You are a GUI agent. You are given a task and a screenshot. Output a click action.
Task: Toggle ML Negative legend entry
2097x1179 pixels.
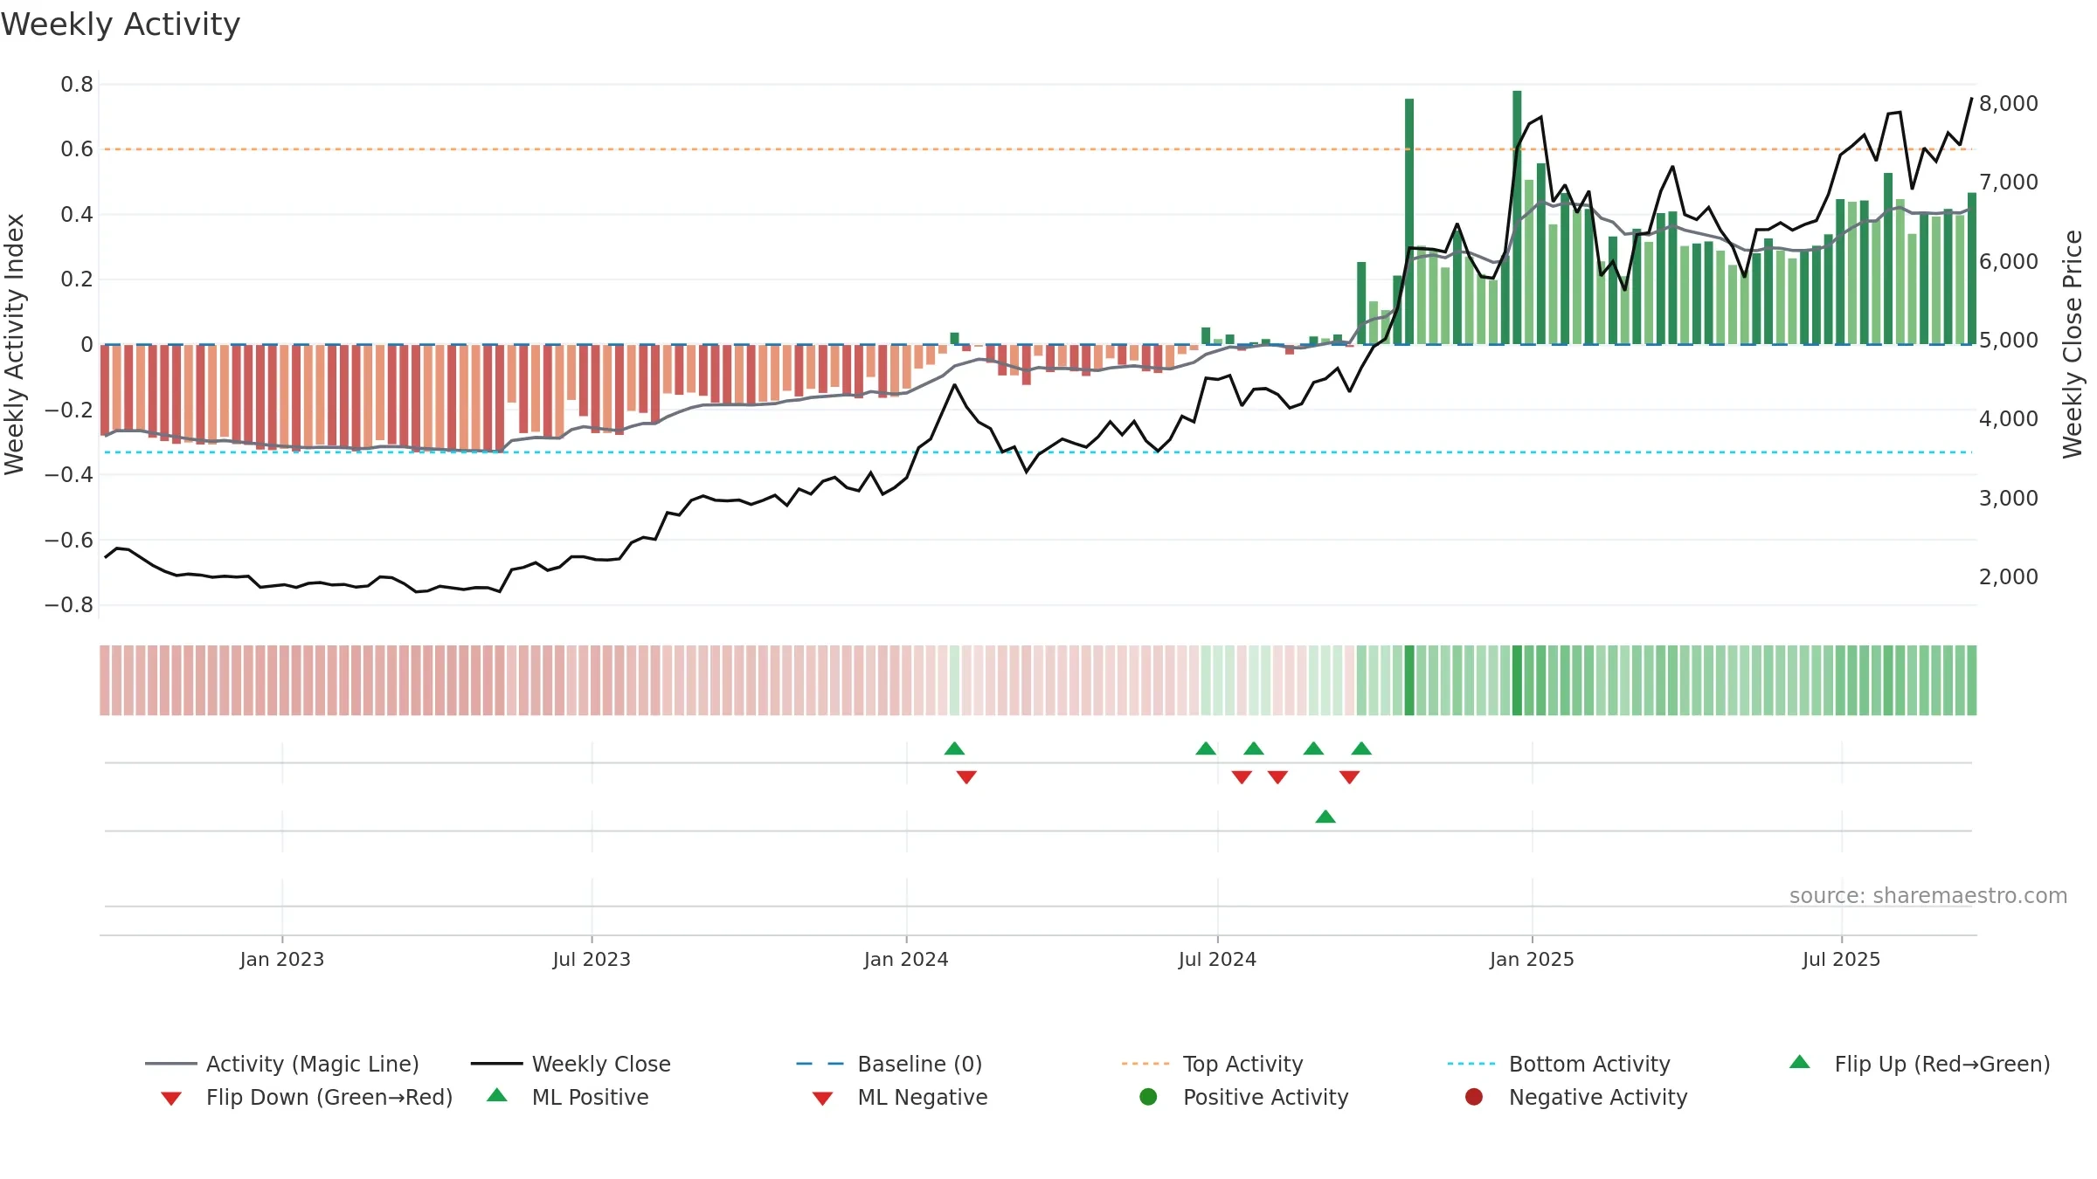click(900, 1097)
